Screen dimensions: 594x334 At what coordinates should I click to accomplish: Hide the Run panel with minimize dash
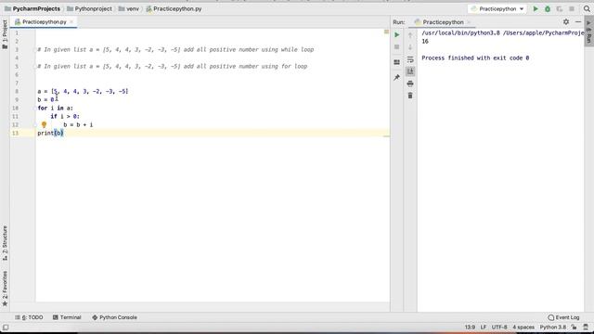pyautogui.click(x=578, y=22)
